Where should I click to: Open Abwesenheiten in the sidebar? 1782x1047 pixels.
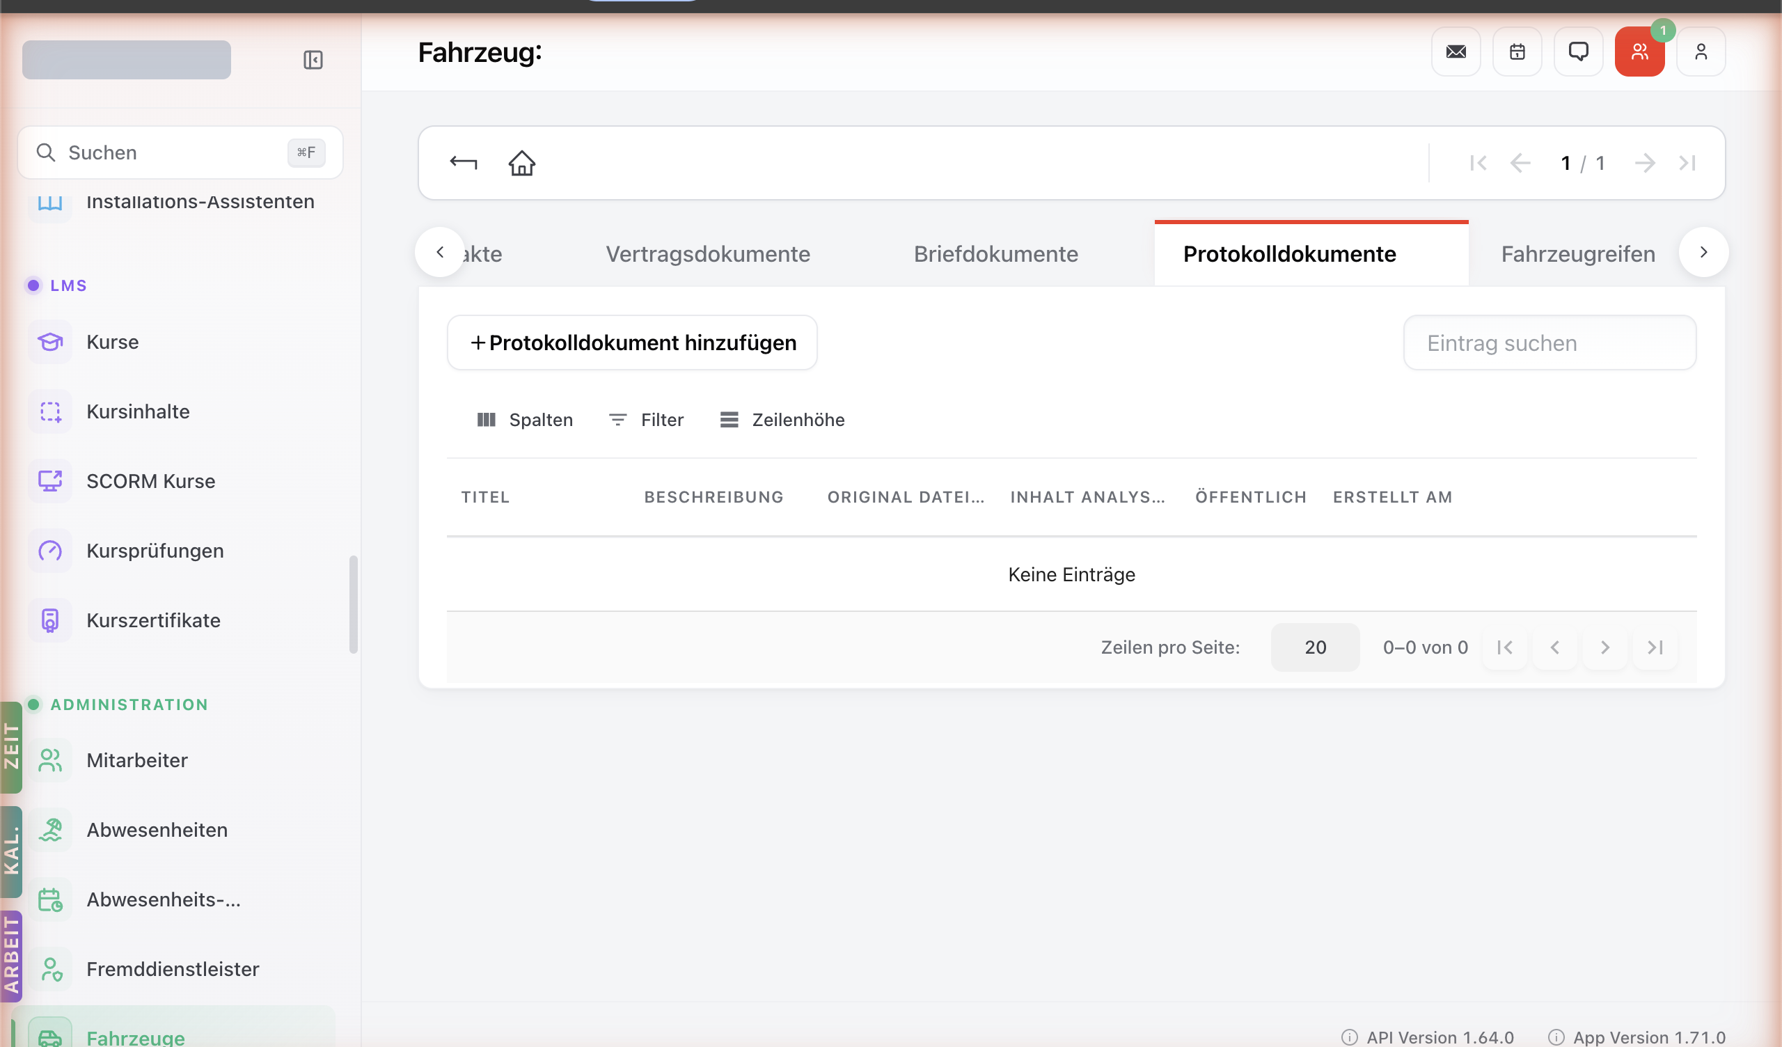tap(180, 830)
